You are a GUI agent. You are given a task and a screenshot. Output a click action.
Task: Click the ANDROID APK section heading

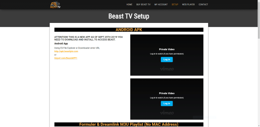coord(129,30)
